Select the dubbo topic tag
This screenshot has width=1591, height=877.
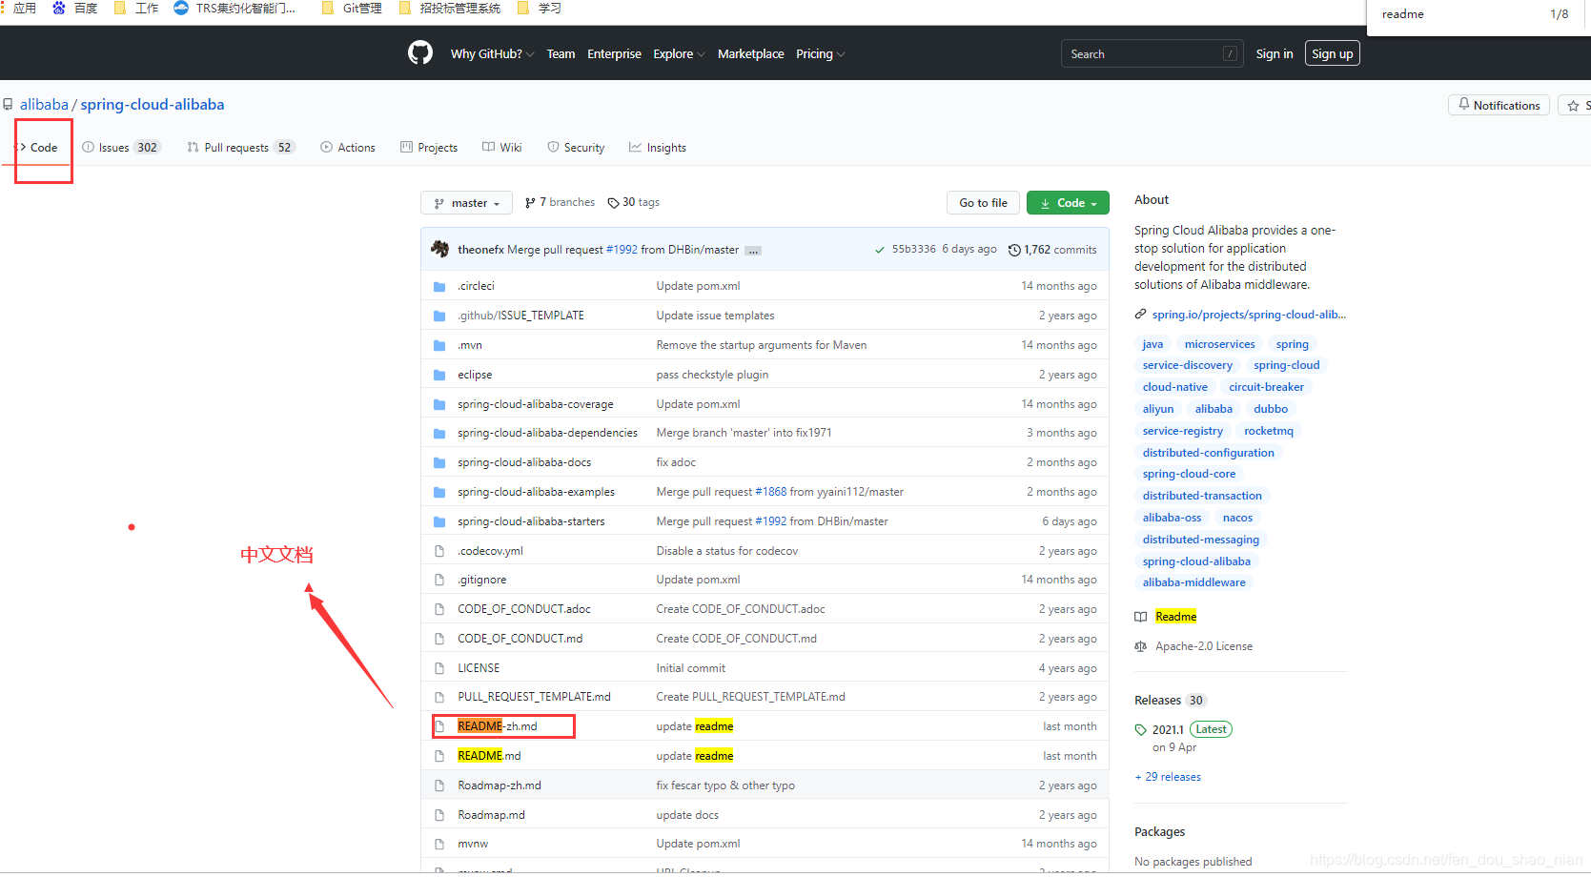[x=1271, y=409]
